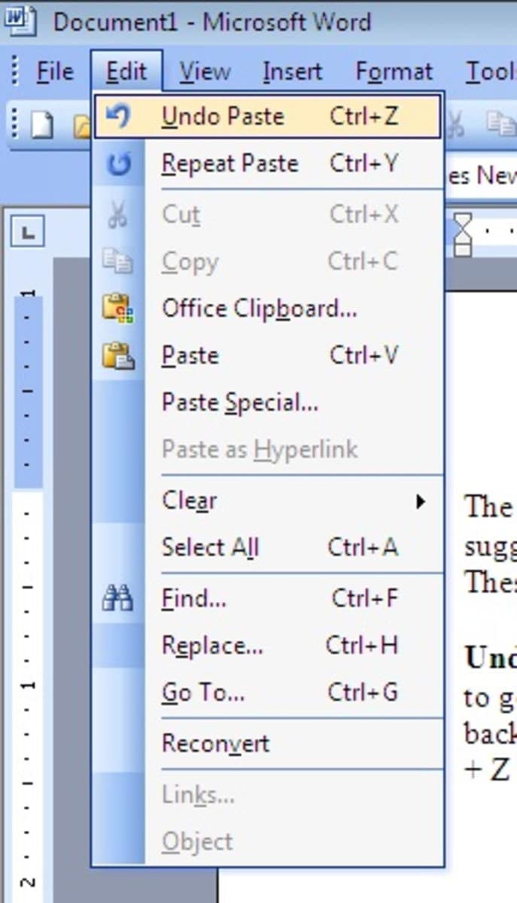Click the Word icon in the title bar
The width and height of the screenshot is (517, 903).
(23, 21)
